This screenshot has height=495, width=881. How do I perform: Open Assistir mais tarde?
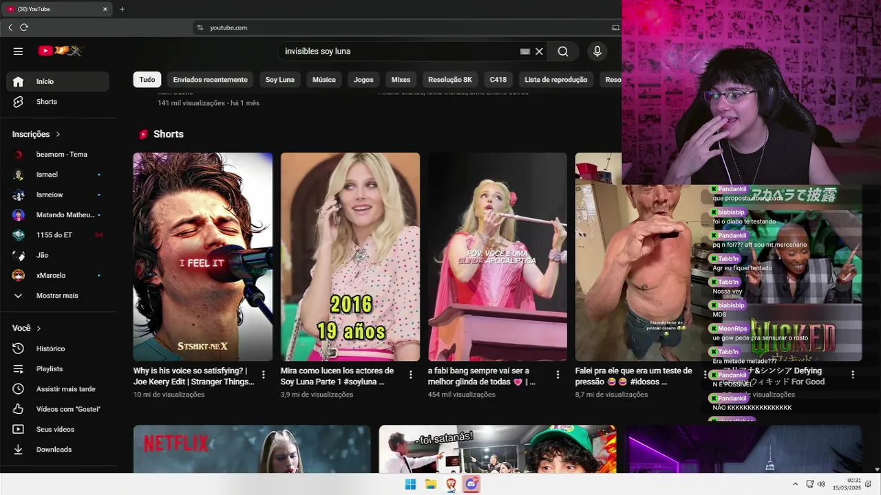[x=58, y=389]
